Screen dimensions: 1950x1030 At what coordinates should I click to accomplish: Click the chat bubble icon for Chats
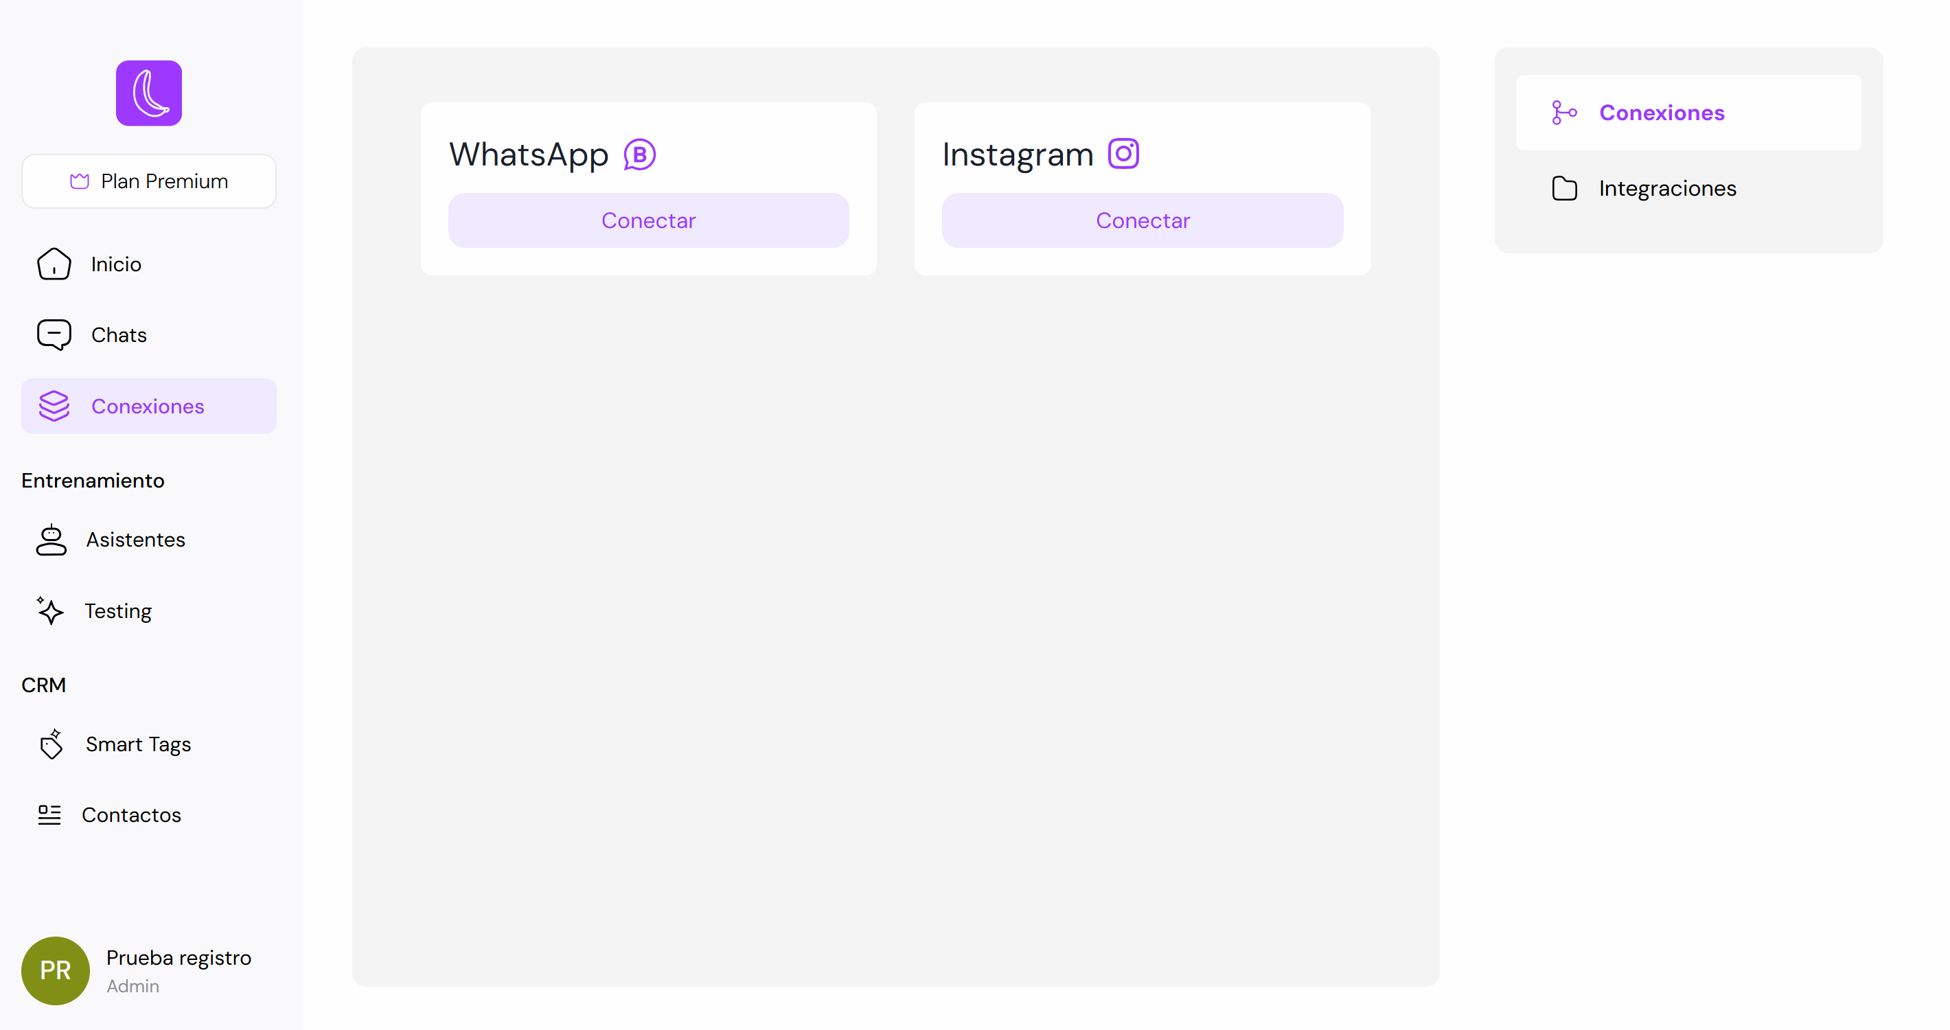[x=54, y=334]
